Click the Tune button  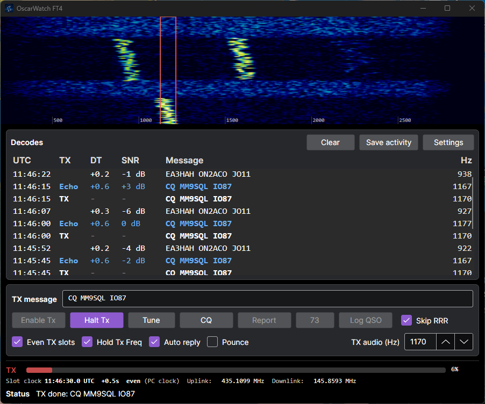(x=152, y=320)
